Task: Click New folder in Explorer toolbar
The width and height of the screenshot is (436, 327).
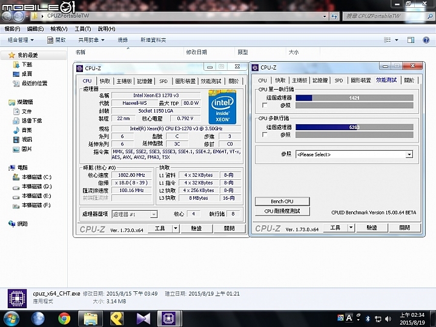Action: coord(153,40)
